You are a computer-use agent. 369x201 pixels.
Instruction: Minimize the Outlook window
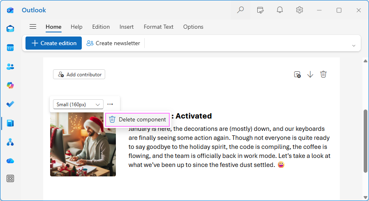[319, 10]
